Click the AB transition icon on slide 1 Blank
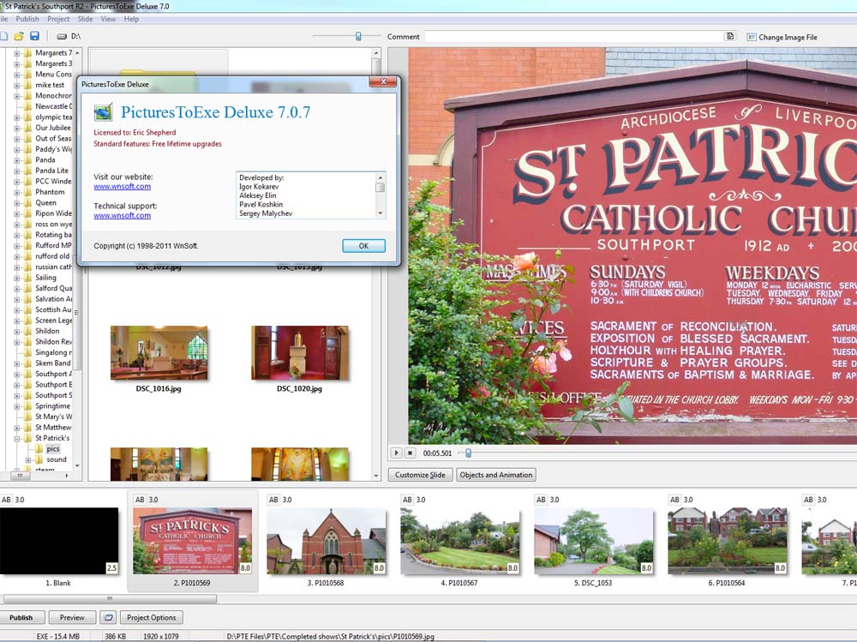This screenshot has width=857, height=642. 6,500
